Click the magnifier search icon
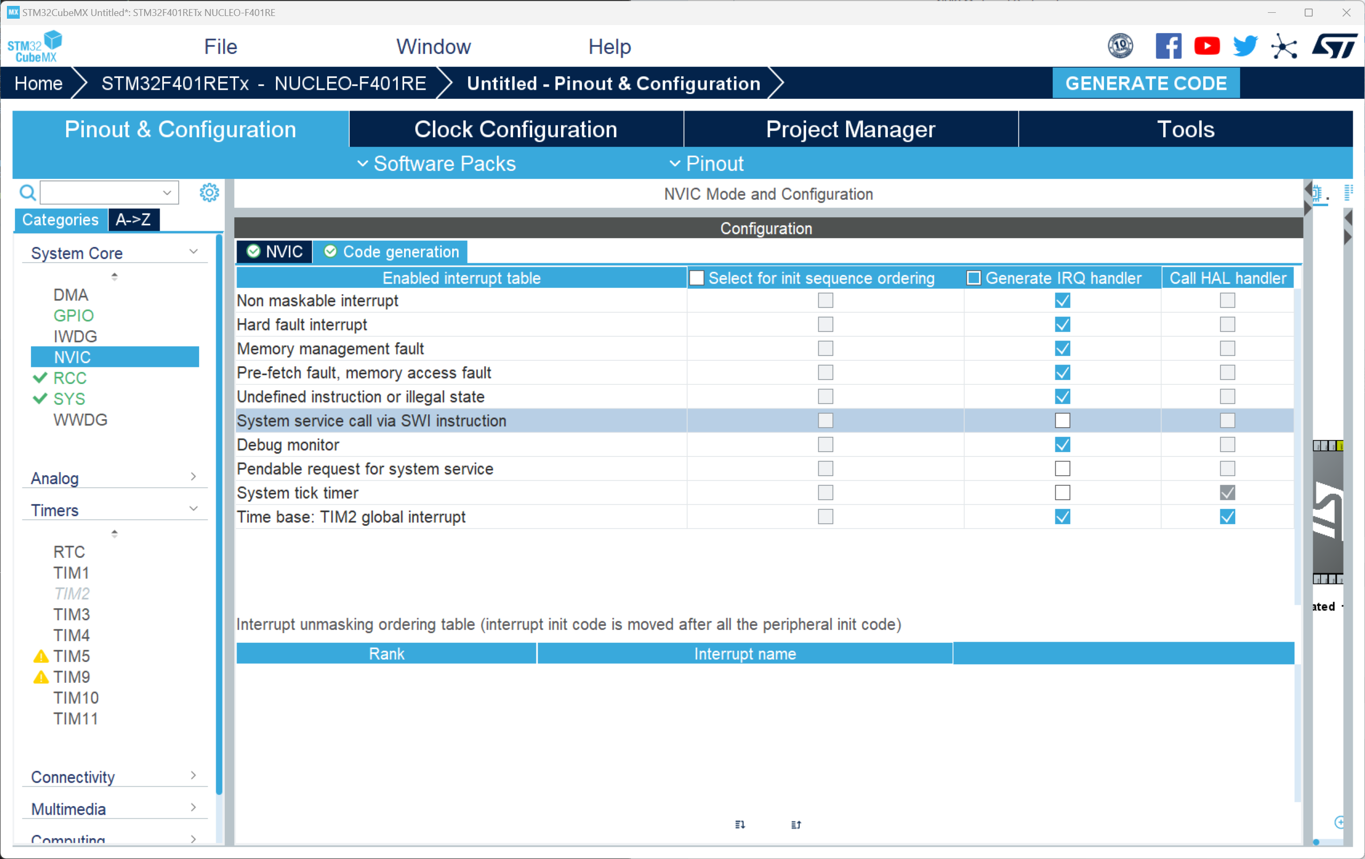 point(27,193)
